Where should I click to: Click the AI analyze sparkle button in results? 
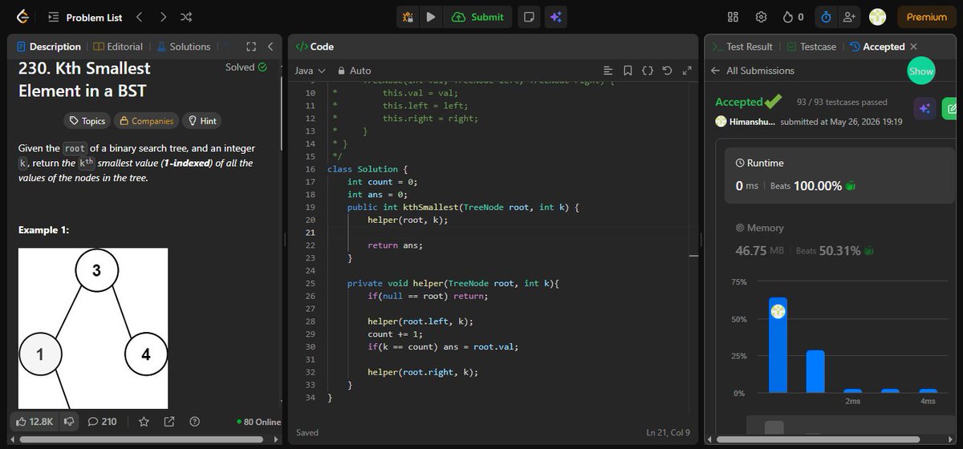pos(924,108)
